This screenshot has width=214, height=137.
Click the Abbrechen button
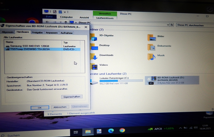click(60, 107)
